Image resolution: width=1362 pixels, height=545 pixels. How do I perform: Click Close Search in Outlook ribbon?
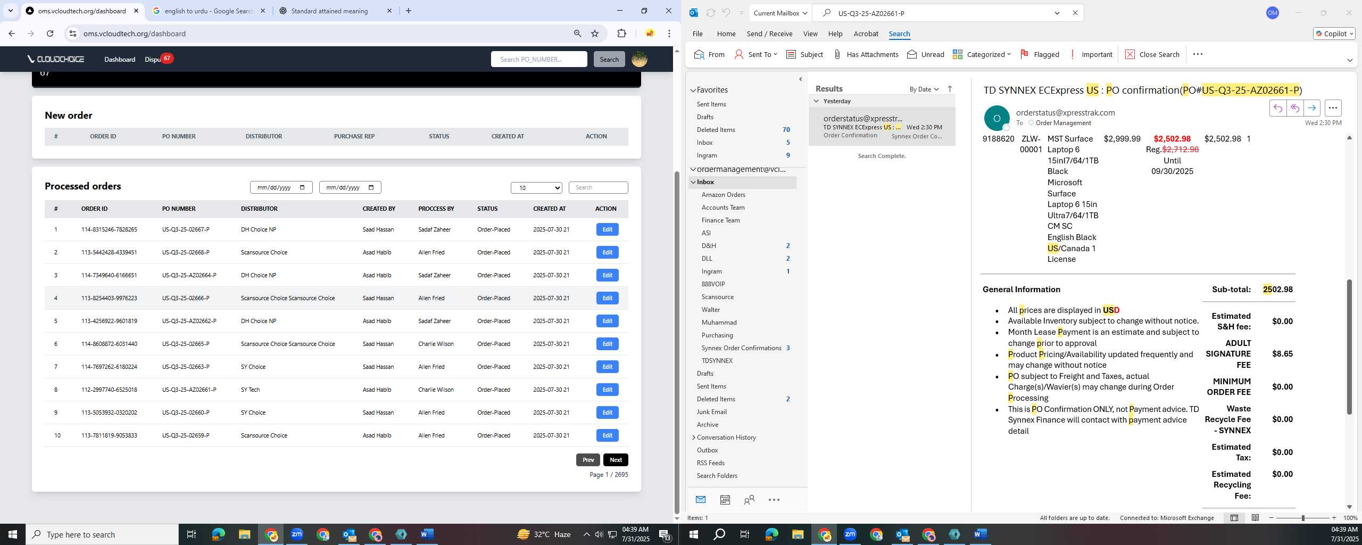[1152, 54]
